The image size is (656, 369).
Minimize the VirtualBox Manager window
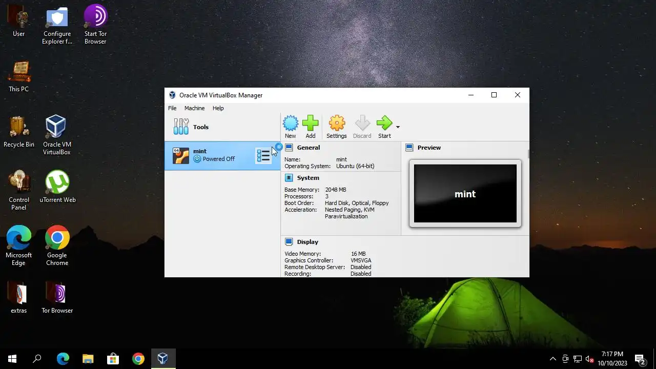tap(470, 95)
